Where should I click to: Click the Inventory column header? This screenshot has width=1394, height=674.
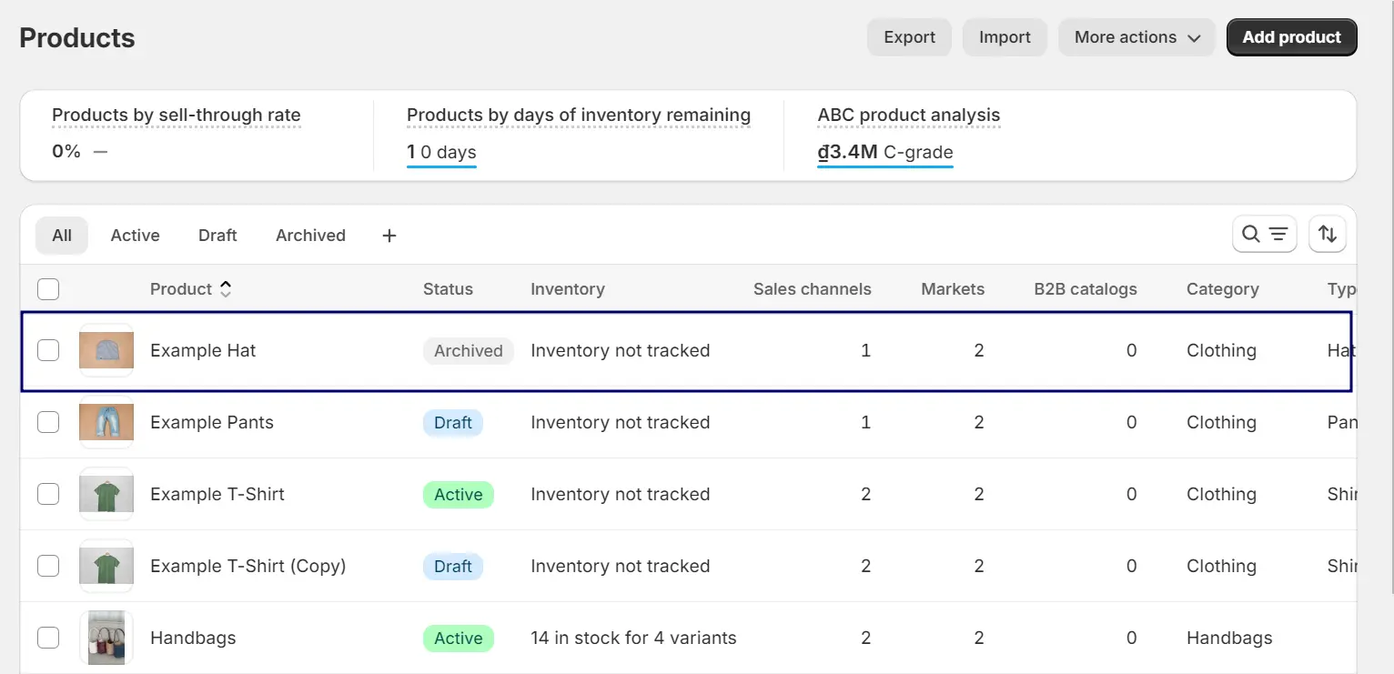[x=568, y=289]
